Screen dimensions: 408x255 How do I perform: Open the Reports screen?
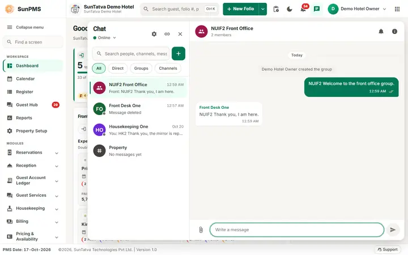pyautogui.click(x=33, y=118)
